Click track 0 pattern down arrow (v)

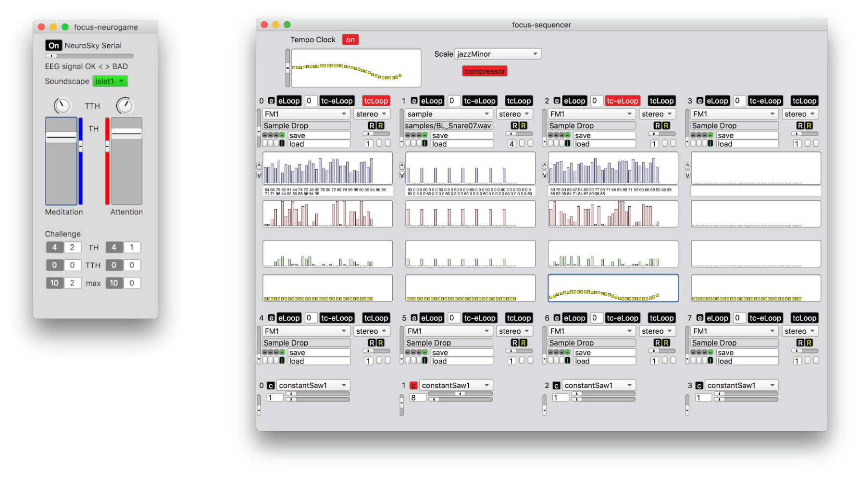click(259, 175)
